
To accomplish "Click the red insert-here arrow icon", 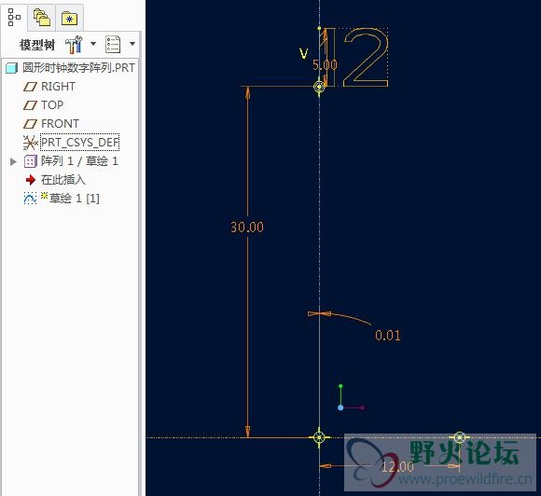I will coord(31,180).
